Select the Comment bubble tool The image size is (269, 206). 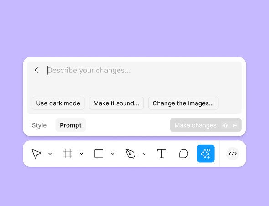click(x=184, y=154)
